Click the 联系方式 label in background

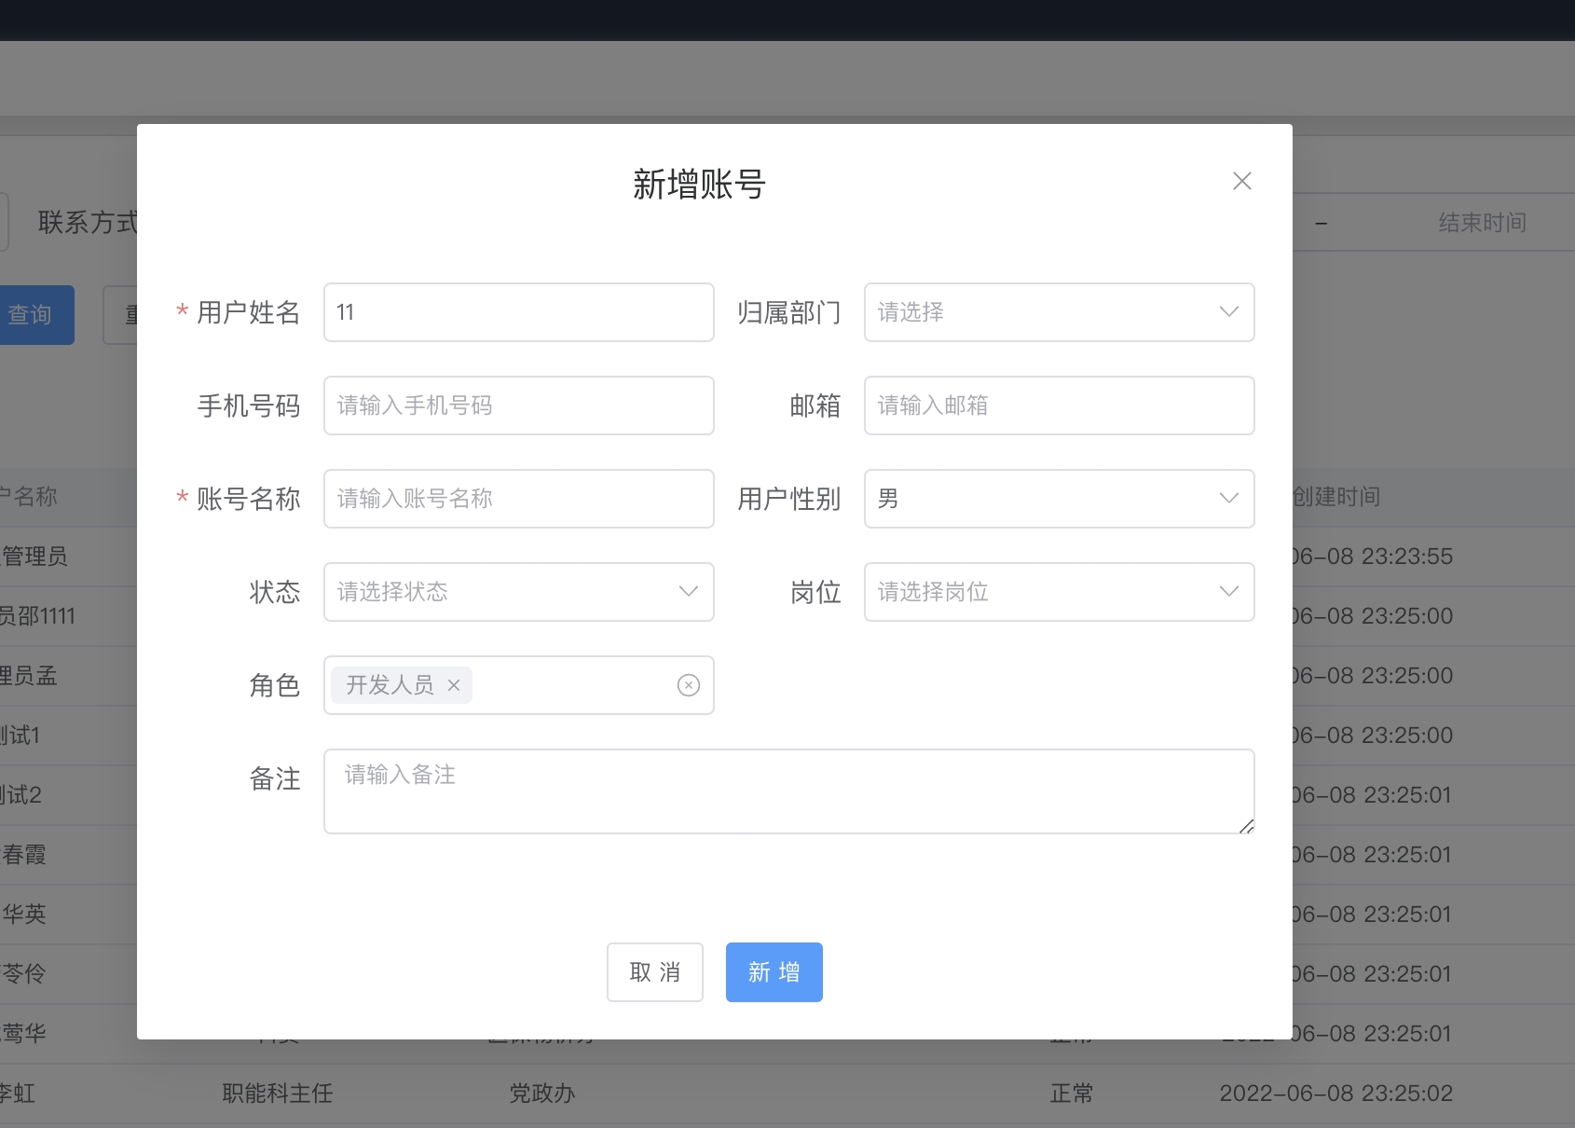pyautogui.click(x=88, y=223)
